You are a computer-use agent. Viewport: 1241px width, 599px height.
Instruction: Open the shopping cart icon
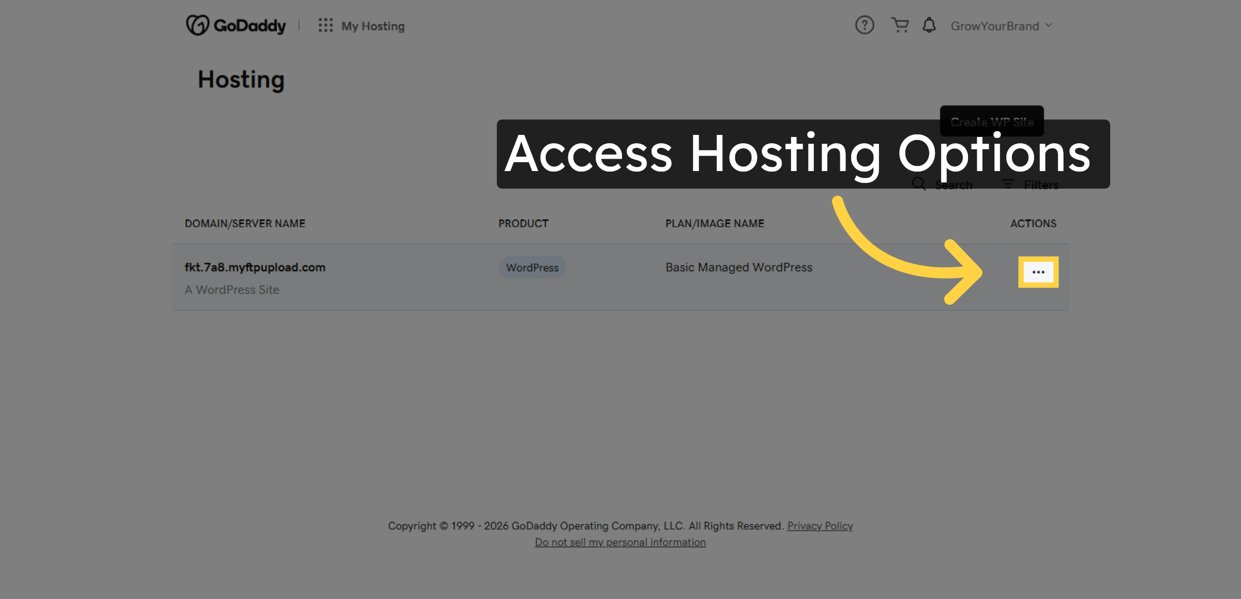900,25
